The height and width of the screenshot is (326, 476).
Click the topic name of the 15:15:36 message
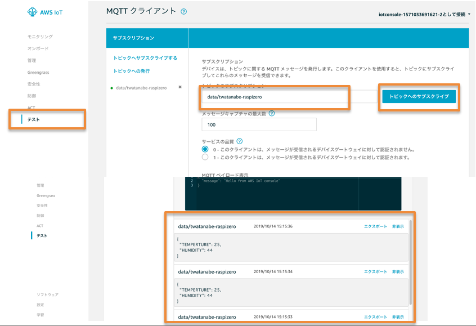tap(207, 226)
